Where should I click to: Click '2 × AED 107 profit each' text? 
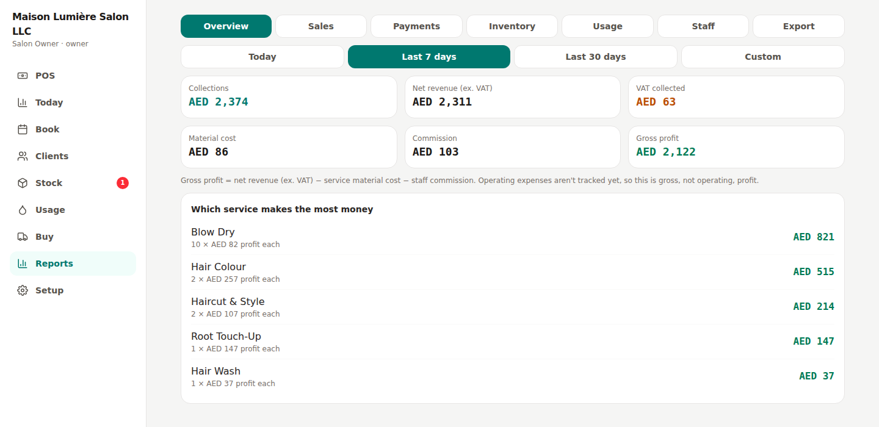[236, 314]
